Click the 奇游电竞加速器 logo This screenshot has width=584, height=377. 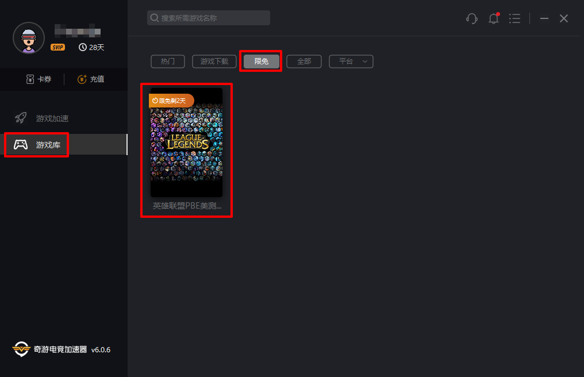coord(21,349)
